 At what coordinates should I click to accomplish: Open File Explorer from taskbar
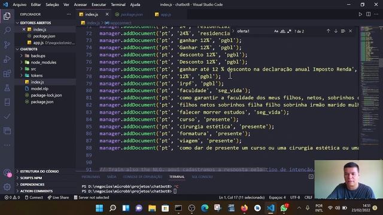(152, 208)
